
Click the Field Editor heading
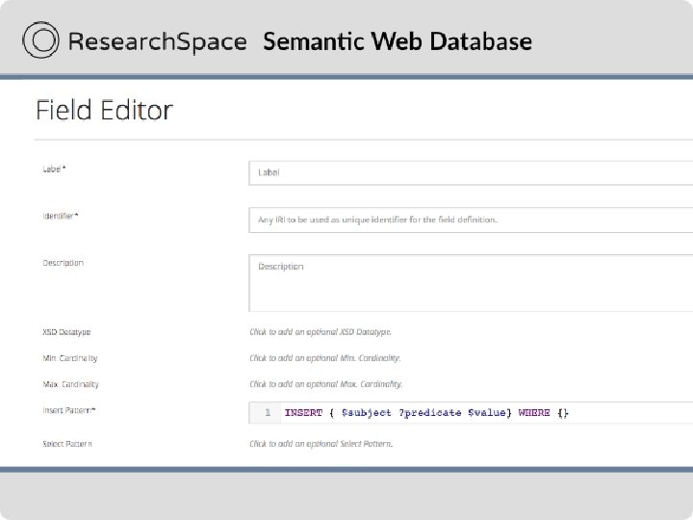coord(104,110)
